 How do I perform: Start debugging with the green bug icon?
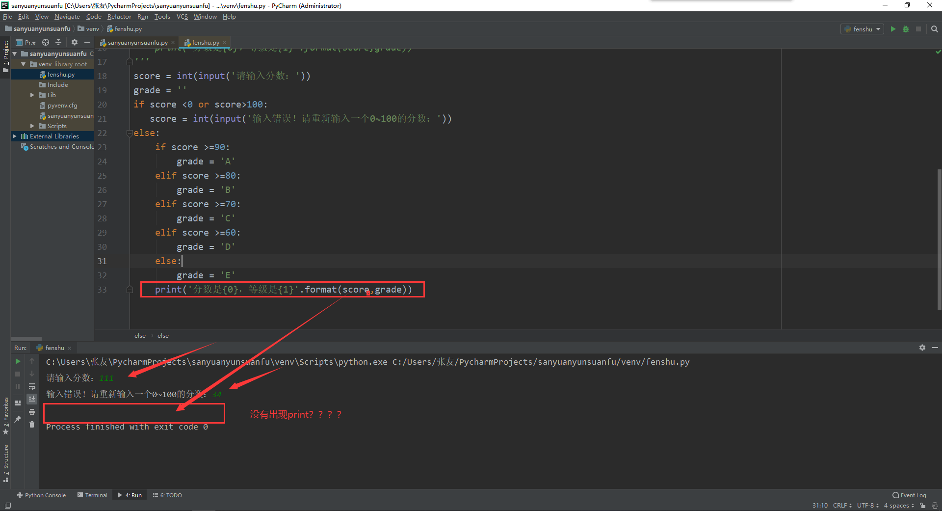[906, 29]
